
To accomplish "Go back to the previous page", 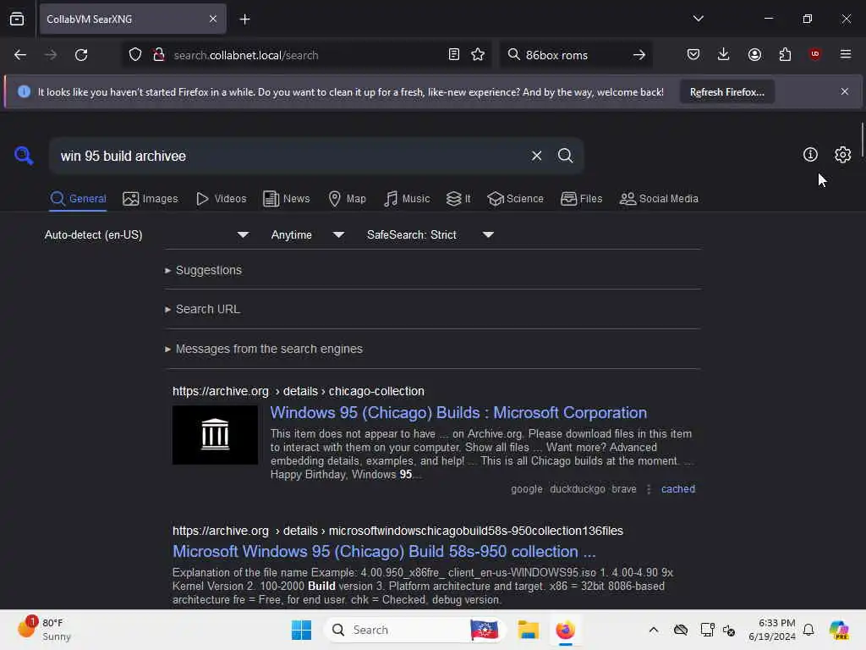I will (x=20, y=55).
